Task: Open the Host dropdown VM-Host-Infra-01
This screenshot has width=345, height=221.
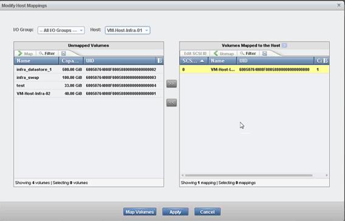Action: pyautogui.click(x=128, y=30)
